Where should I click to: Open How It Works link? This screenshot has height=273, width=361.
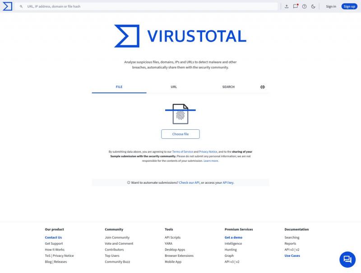(55, 250)
